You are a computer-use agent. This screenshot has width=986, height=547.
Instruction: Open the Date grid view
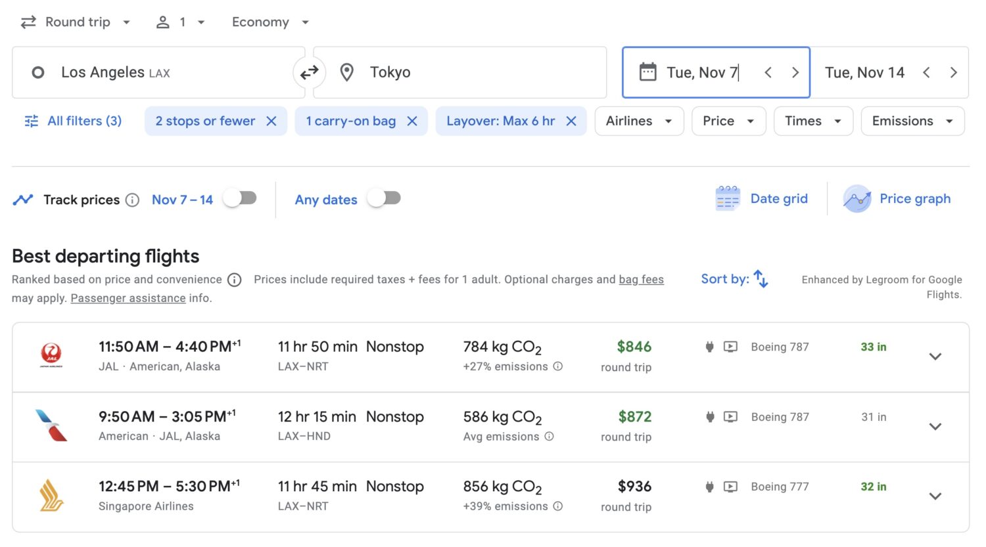point(761,199)
